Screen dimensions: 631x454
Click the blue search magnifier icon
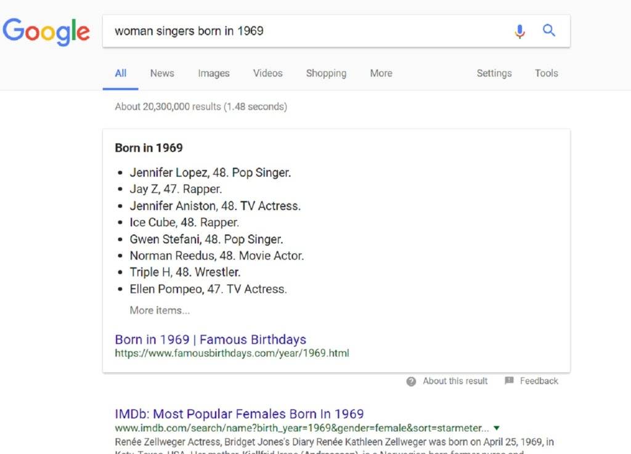[549, 30]
